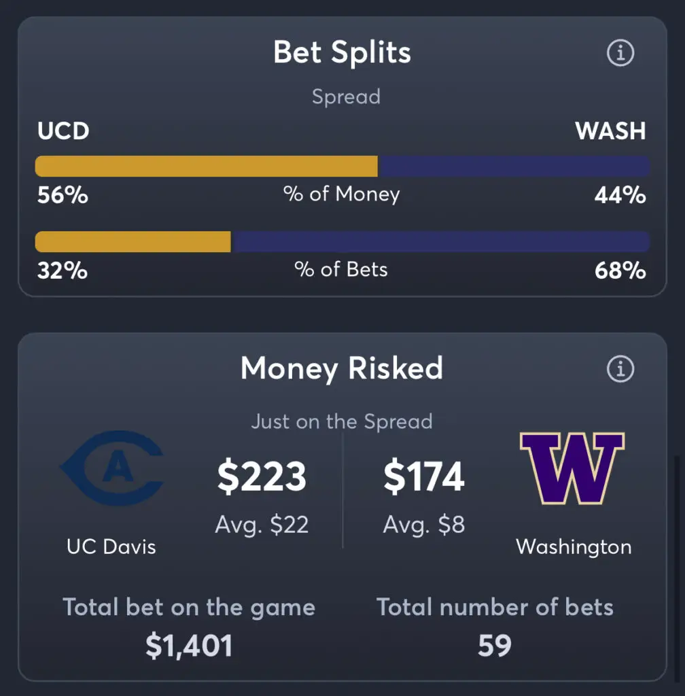Click the UCD team abbreviation
Screen dimensions: 685x696
63,131
